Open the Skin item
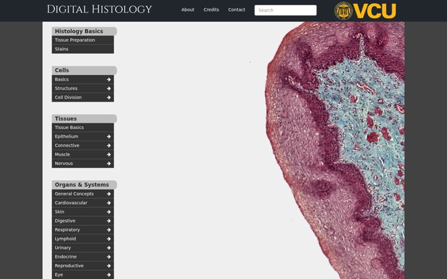This screenshot has width=447, height=279. [x=83, y=212]
